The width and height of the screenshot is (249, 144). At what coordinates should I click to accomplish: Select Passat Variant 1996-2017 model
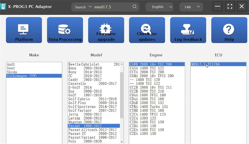click(x=94, y=137)
